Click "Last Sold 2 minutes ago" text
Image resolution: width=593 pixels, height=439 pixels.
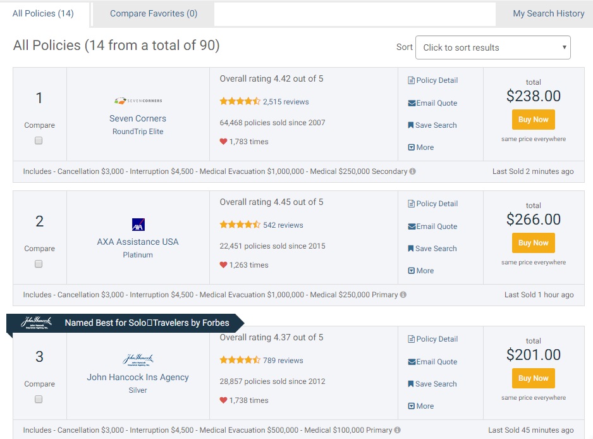(x=533, y=171)
